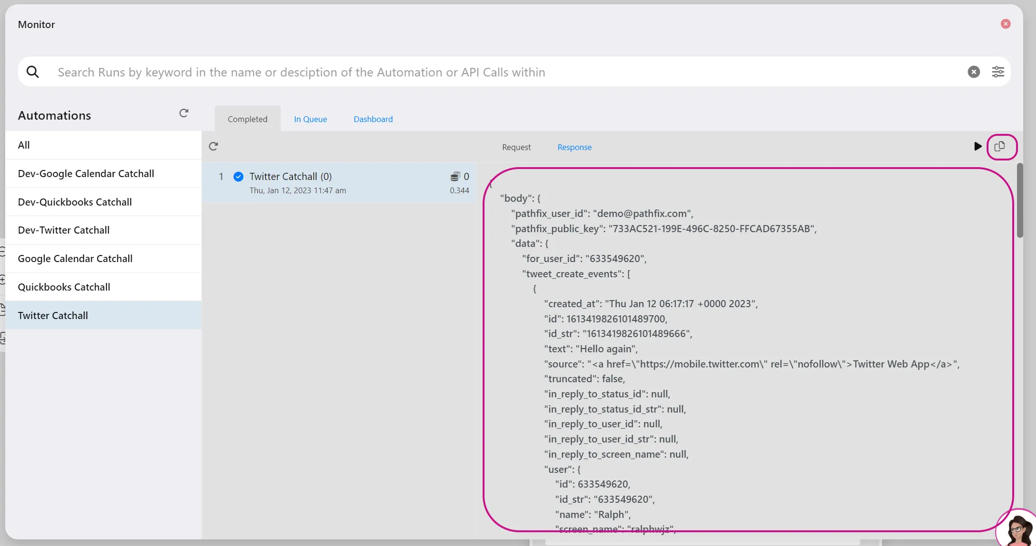
Task: Switch to the Completed tab
Action: pos(247,119)
